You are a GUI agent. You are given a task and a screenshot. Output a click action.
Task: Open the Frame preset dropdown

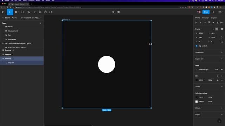pos(198,29)
